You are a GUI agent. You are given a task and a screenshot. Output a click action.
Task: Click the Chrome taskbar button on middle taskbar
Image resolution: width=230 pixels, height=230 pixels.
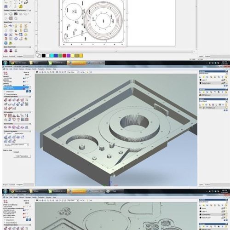pos(19,63)
